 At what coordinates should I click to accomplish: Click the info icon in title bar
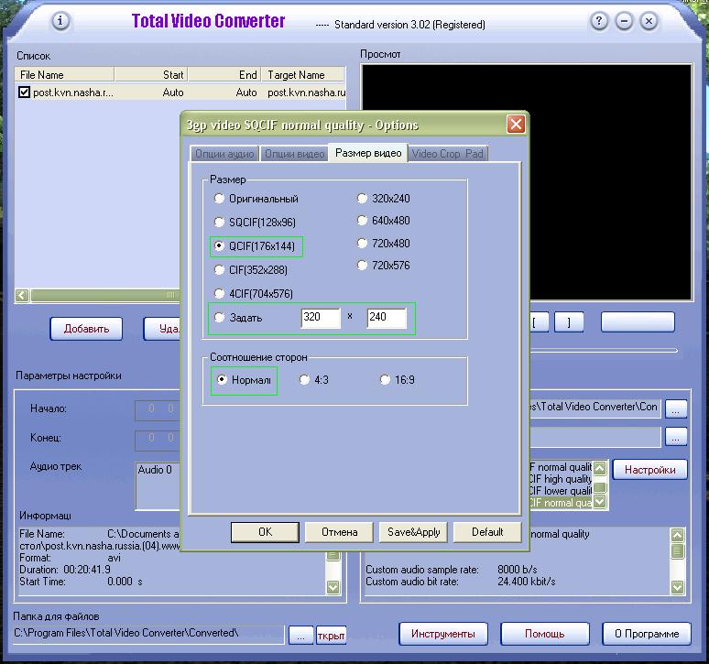(x=60, y=21)
